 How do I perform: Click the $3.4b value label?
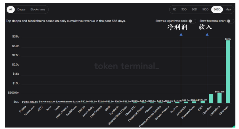[x=228, y=39]
